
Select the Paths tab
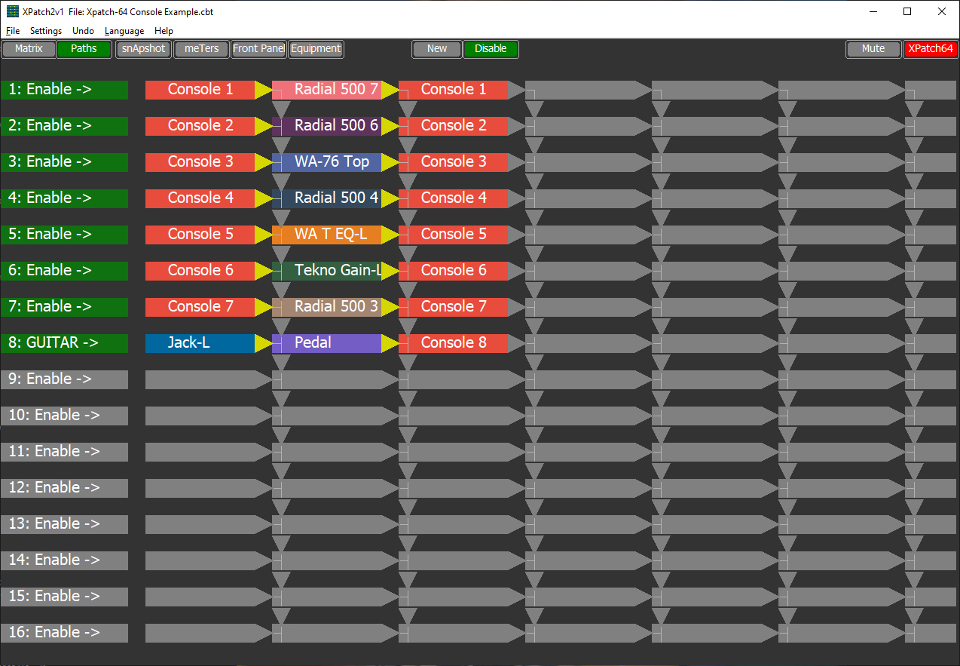(x=84, y=49)
